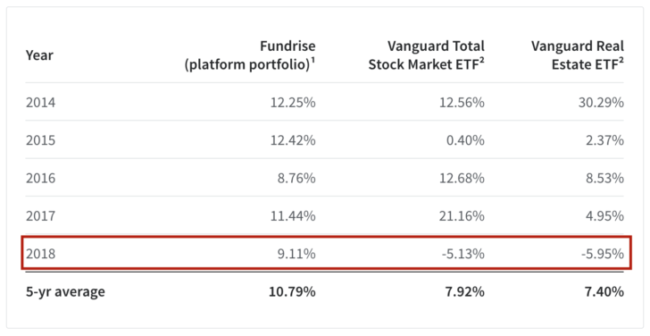
Task: Click the Vanguard Real Estate ETF header
Action: tap(578, 55)
